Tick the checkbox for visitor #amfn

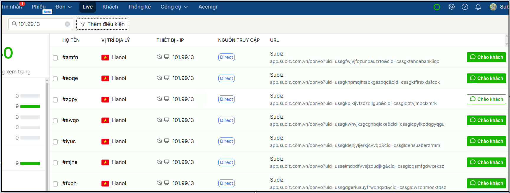pyautogui.click(x=55, y=58)
